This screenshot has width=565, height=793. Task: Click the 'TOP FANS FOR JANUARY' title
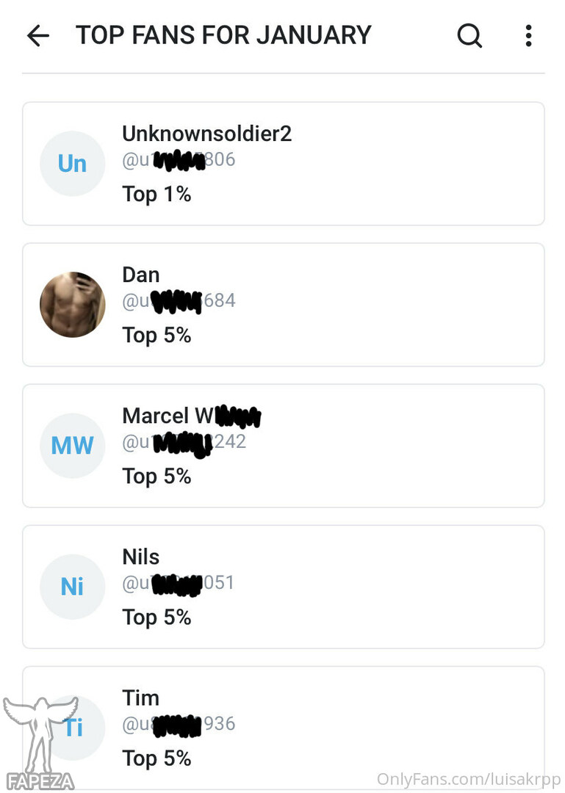[x=223, y=35]
